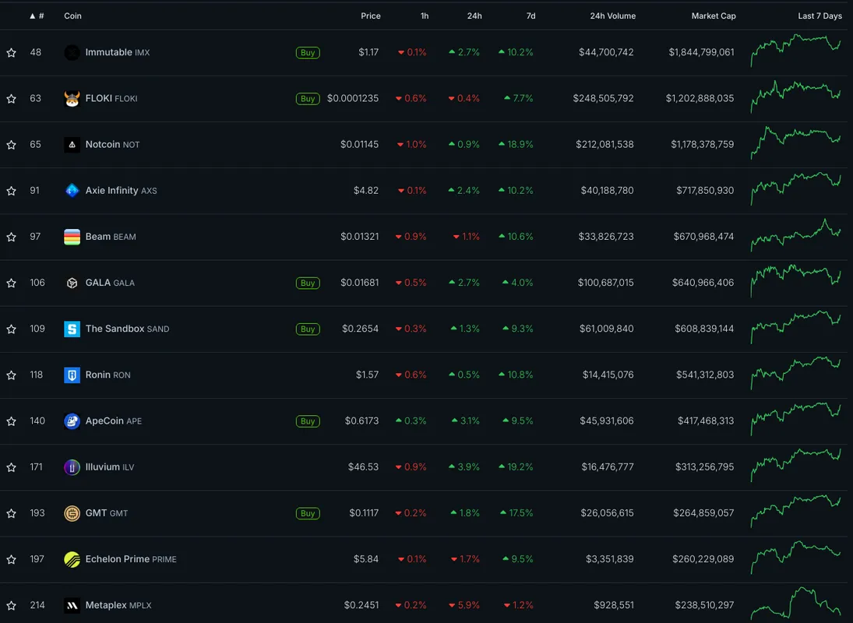Buy ApeCoin via Buy button
This screenshot has width=853, height=623.
click(308, 421)
